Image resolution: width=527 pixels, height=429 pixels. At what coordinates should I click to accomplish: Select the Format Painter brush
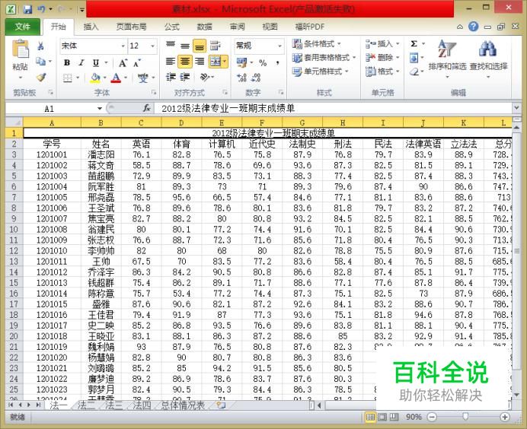40,78
